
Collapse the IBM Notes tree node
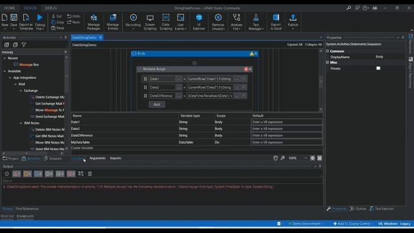(x=21, y=123)
